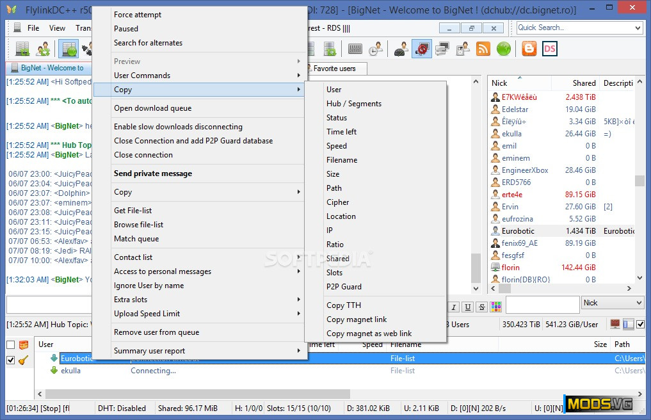Open the text color palette grid
The image size is (651, 420).
coord(495,307)
